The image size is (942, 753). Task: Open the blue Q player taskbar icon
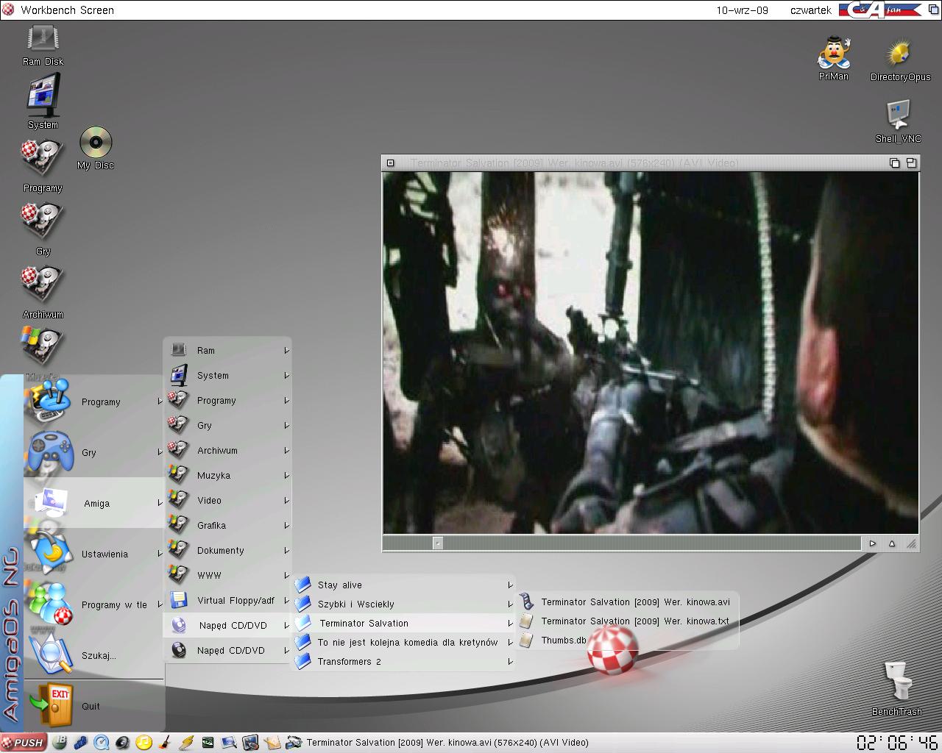tap(102, 743)
